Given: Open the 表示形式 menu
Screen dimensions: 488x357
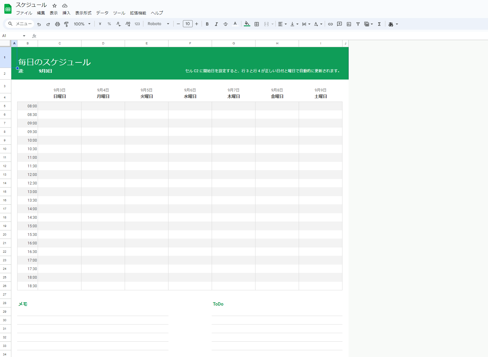Looking at the screenshot, I should tap(83, 13).
